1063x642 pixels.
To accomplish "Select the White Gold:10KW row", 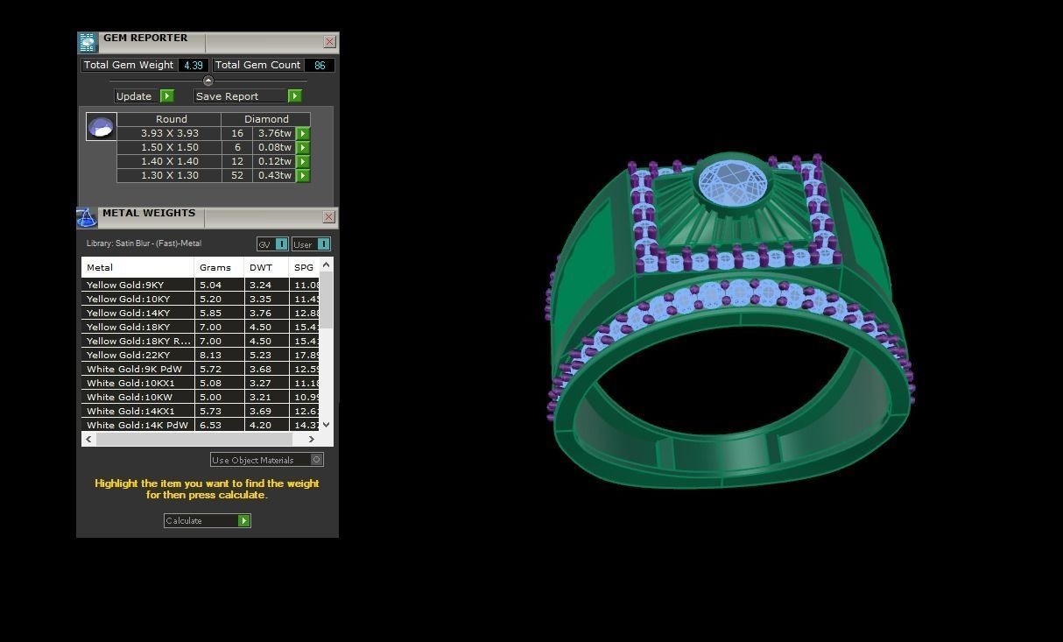I will point(201,397).
